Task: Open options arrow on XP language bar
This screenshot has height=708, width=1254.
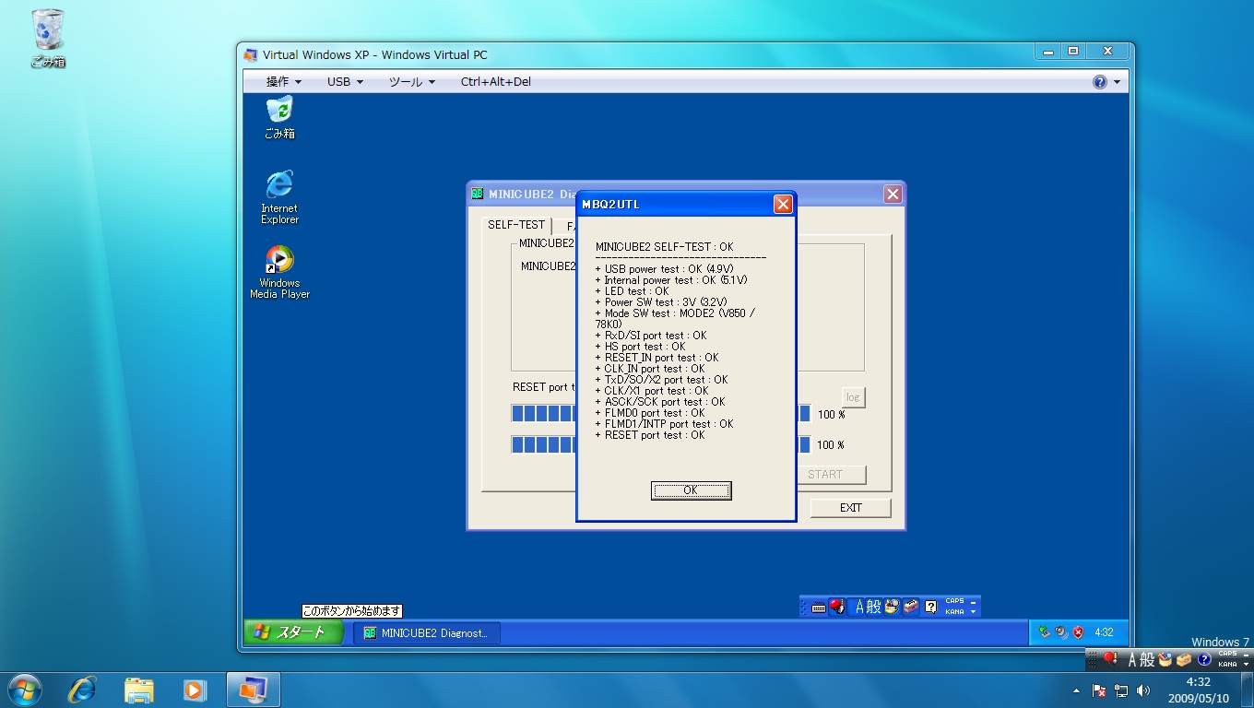Action: (x=974, y=612)
